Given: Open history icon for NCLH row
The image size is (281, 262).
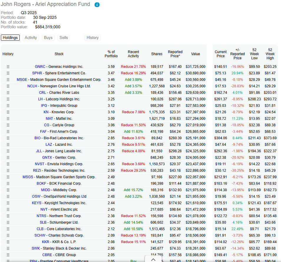Looking at the screenshot, I should tap(8, 86).
